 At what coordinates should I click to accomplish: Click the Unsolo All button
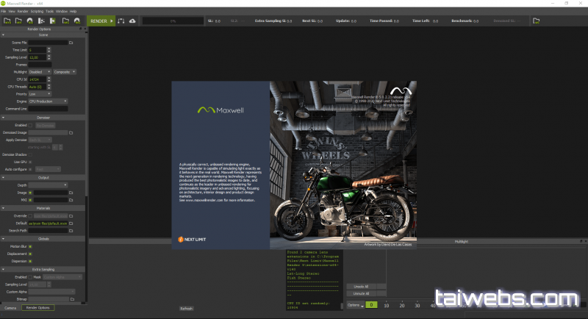click(x=360, y=287)
